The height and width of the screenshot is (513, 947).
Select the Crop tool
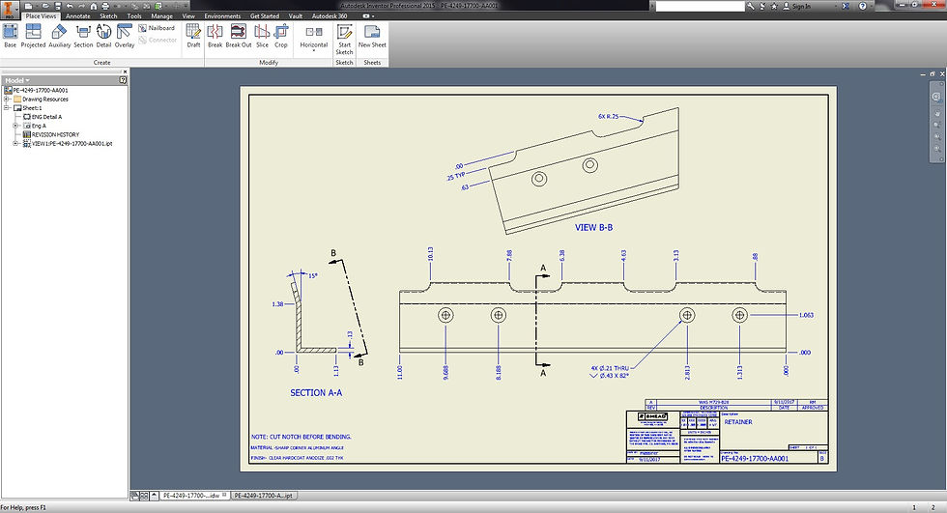281,36
